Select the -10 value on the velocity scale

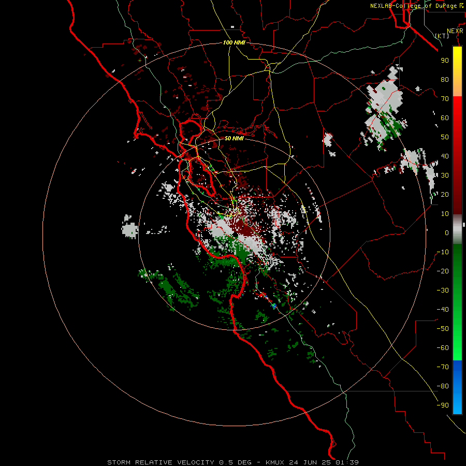(443, 252)
